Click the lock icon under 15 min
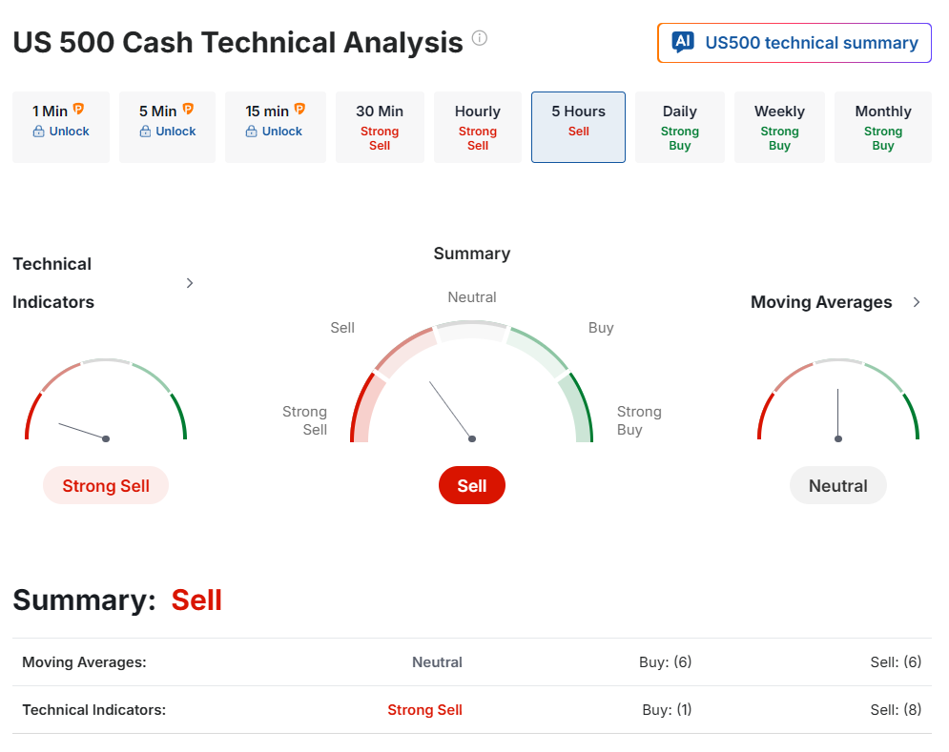Viewport: 949px width, 752px height. [252, 132]
